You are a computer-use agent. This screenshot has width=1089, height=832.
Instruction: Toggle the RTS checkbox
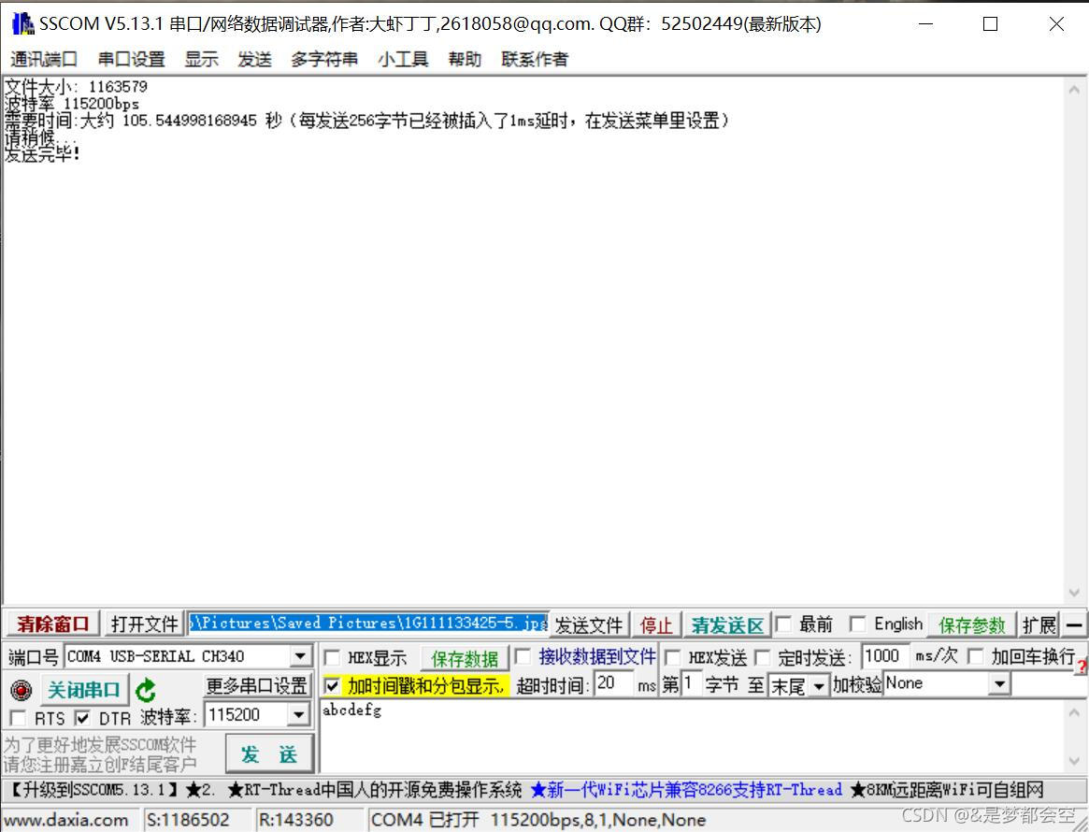point(16,718)
